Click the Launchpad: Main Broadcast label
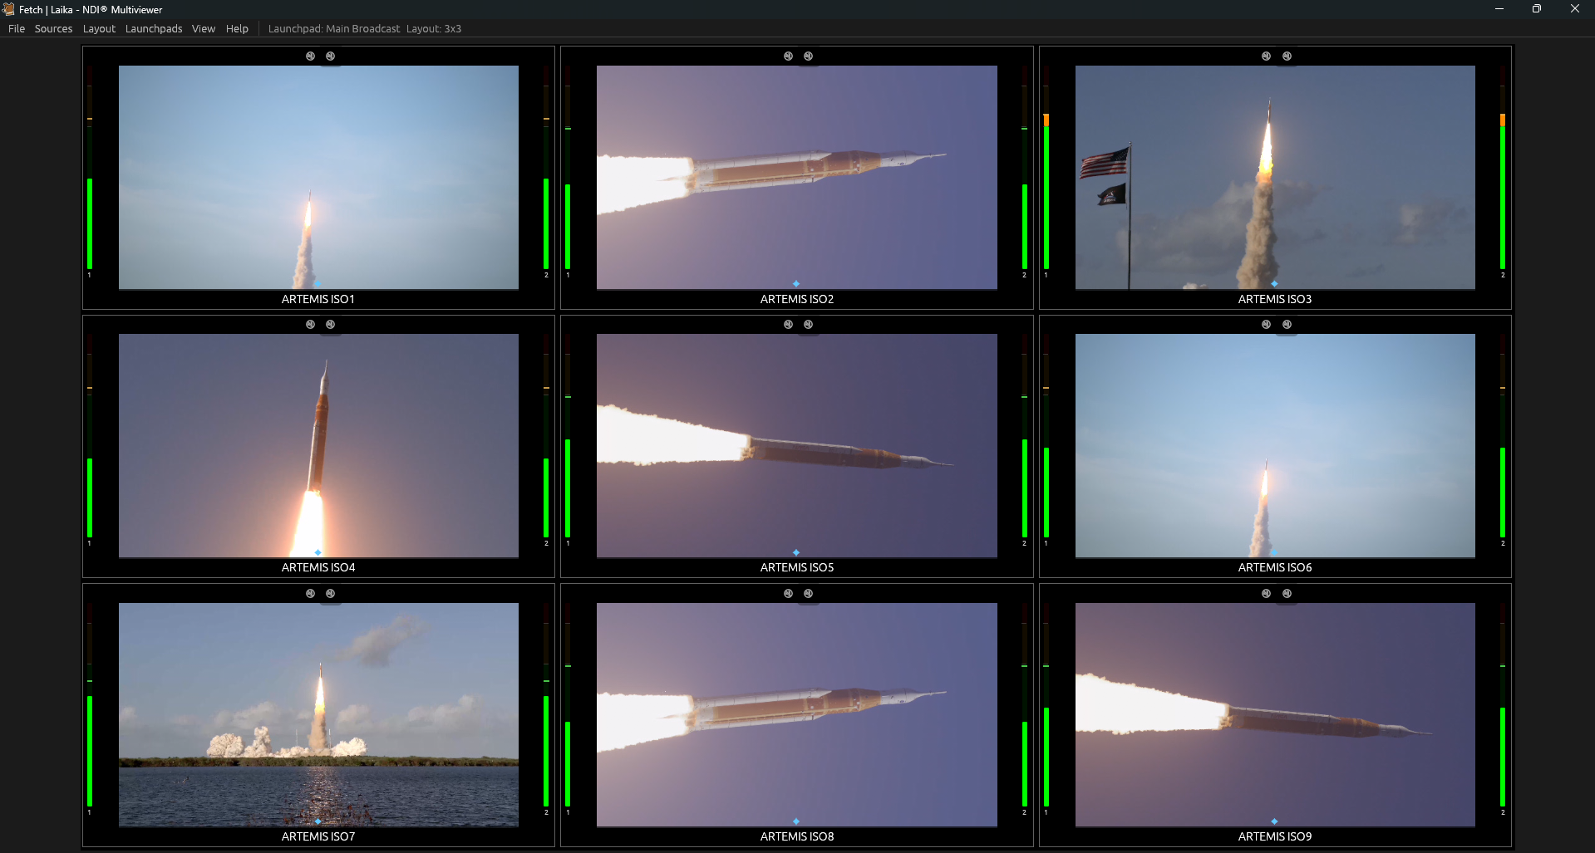This screenshot has width=1595, height=853. point(332,28)
